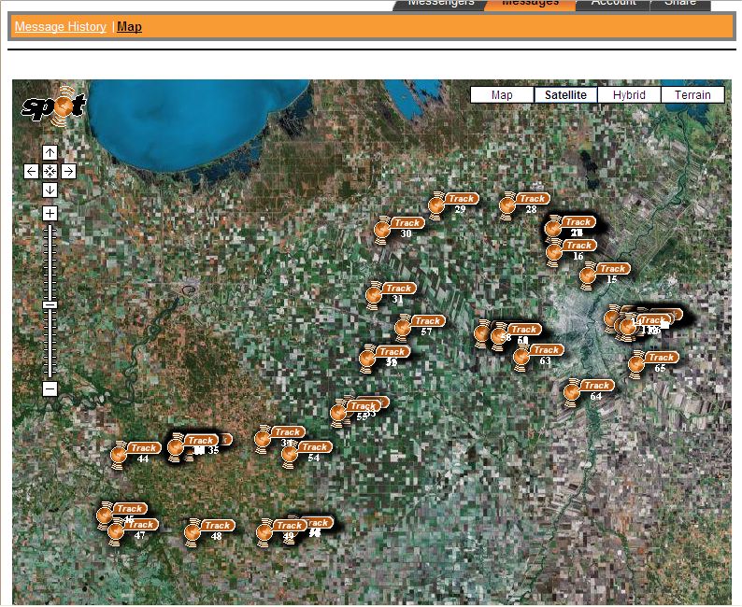This screenshot has height=607, width=742.
Task: Open the Message History link
Action: click(x=61, y=27)
